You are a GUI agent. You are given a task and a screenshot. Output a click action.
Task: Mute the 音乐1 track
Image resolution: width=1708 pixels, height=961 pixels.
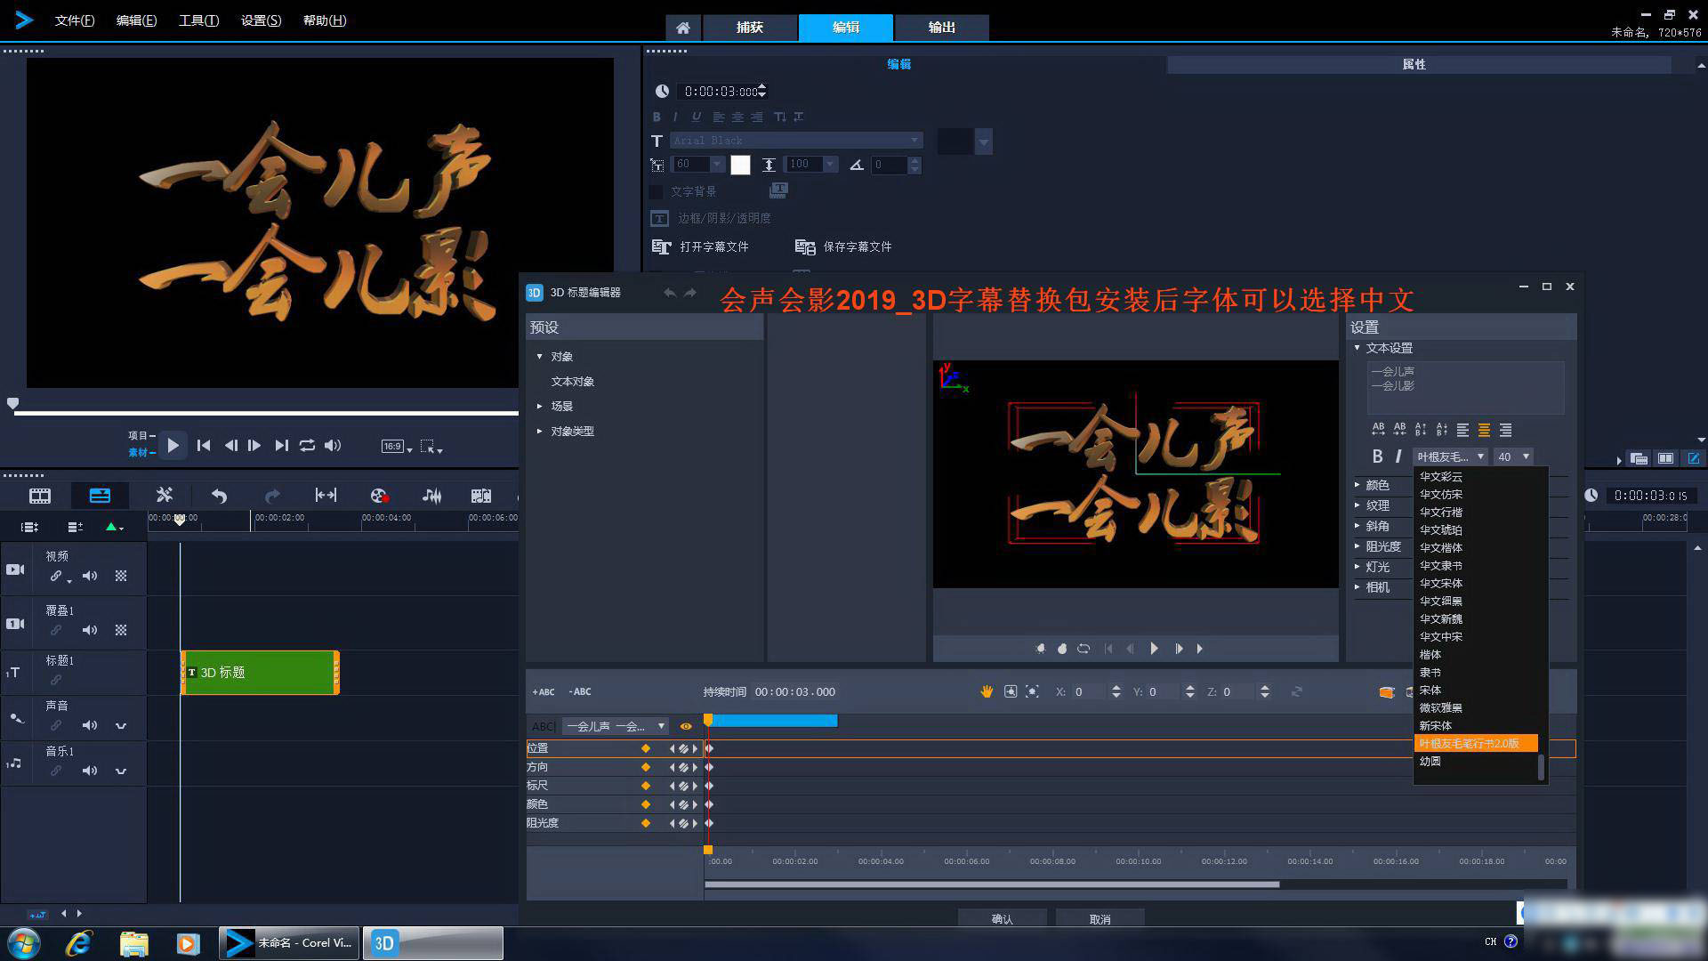[90, 771]
